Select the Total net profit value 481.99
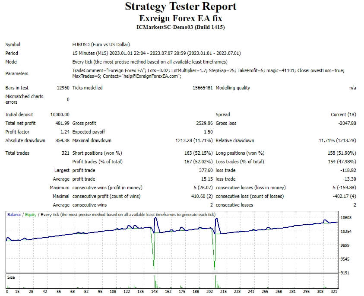The height and width of the screenshot is (296, 364). [62, 123]
